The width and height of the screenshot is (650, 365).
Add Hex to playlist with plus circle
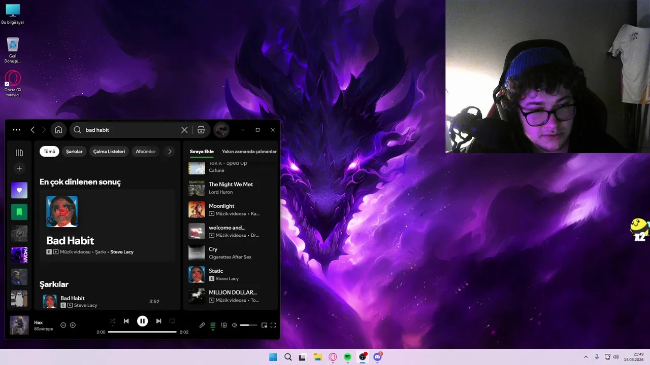pos(73,325)
